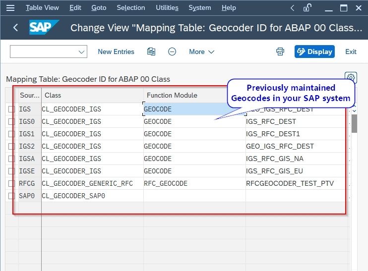Open the Help menu
Image resolution: width=368 pixels, height=271 pixels.
tap(229, 8)
